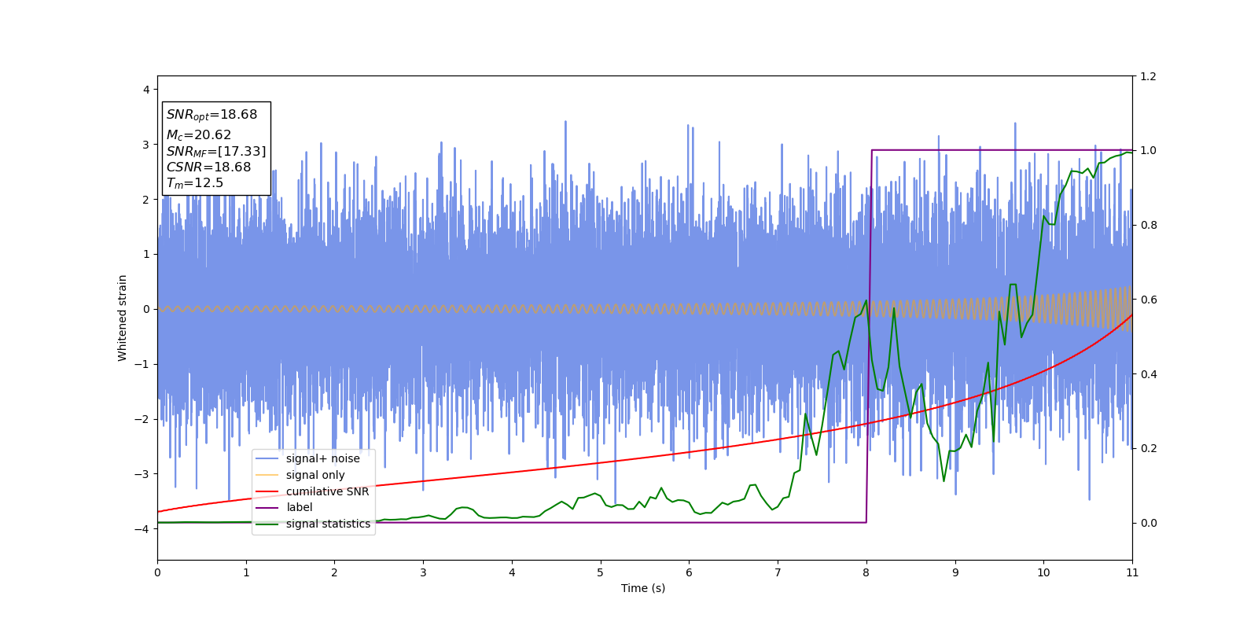Screen dimensions: 1258x629
Task: Click right y-axis tick label 0.6
Action: pos(1149,300)
